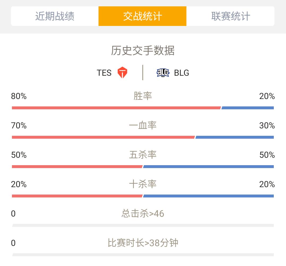Select the 交战统计 tab
The width and height of the screenshot is (286, 266).
[x=142, y=16]
